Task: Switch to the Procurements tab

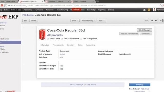Action: pos(58,45)
